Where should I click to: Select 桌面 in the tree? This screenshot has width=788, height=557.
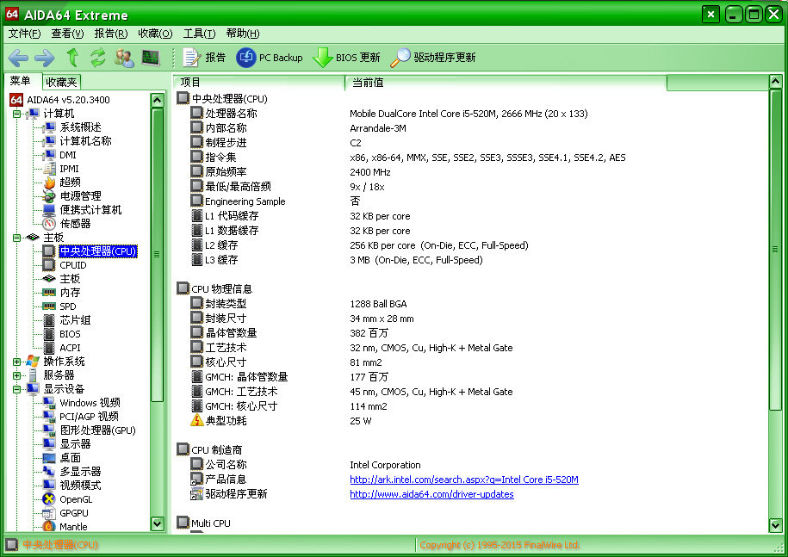(x=62, y=458)
